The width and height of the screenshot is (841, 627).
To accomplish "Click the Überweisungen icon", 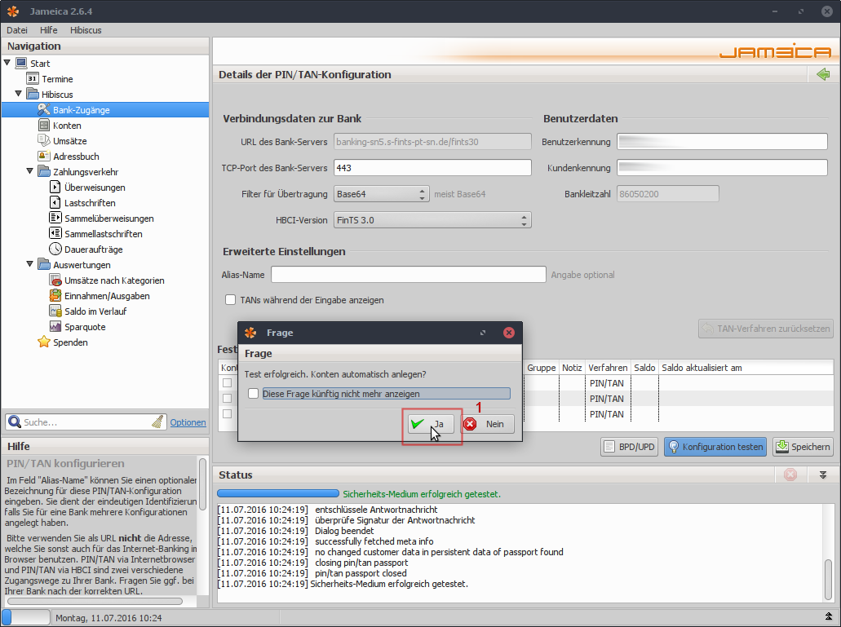I will pyautogui.click(x=55, y=188).
